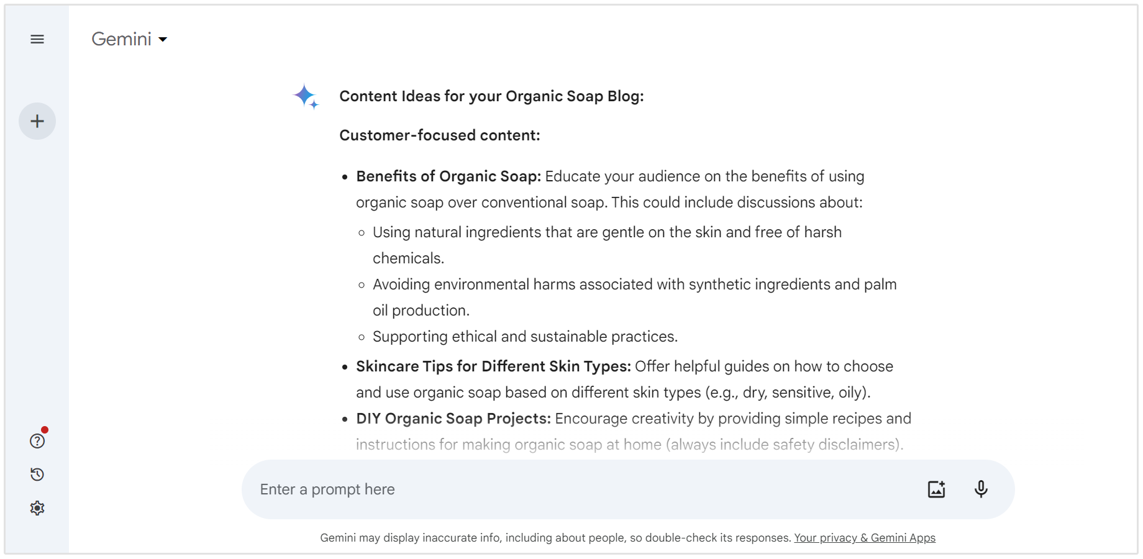Select the Benefits of Organic Soap bullet text

pos(447,176)
